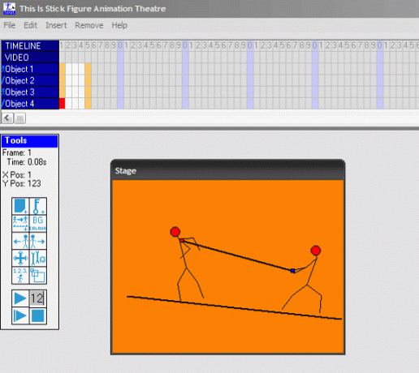Click the tween stick figures icon
The height and width of the screenshot is (373, 419).
click(20, 223)
